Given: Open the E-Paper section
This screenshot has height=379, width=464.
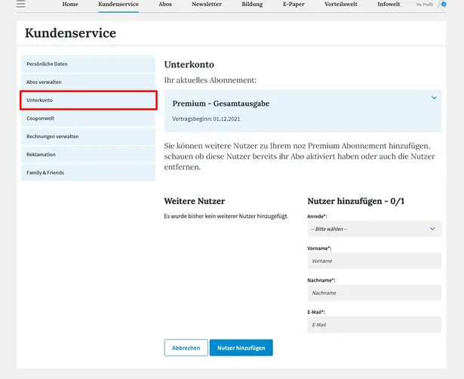Looking at the screenshot, I should point(293,5).
